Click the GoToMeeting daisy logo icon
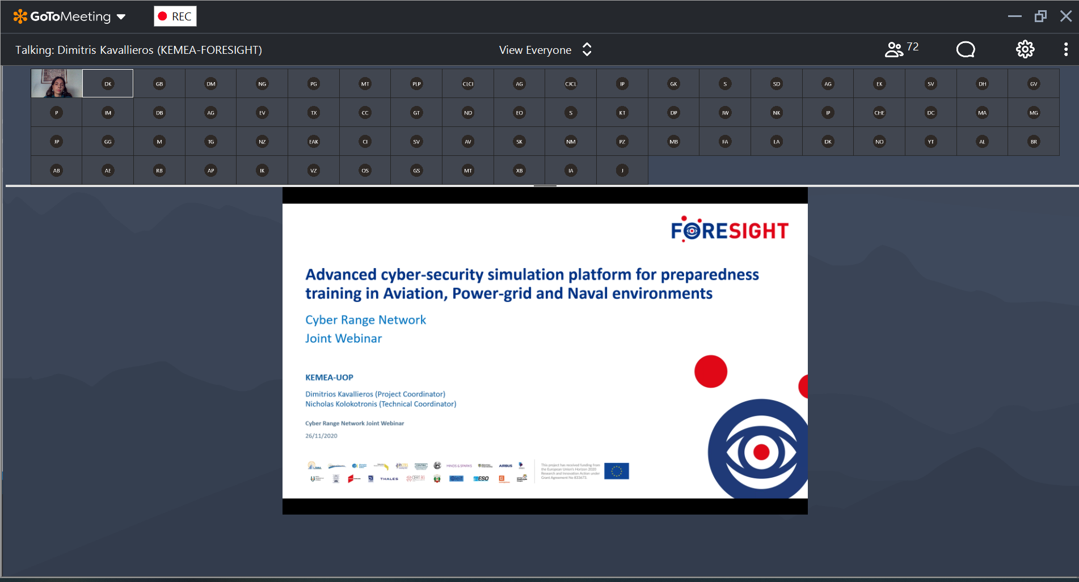The height and width of the screenshot is (582, 1079). pyautogui.click(x=20, y=16)
